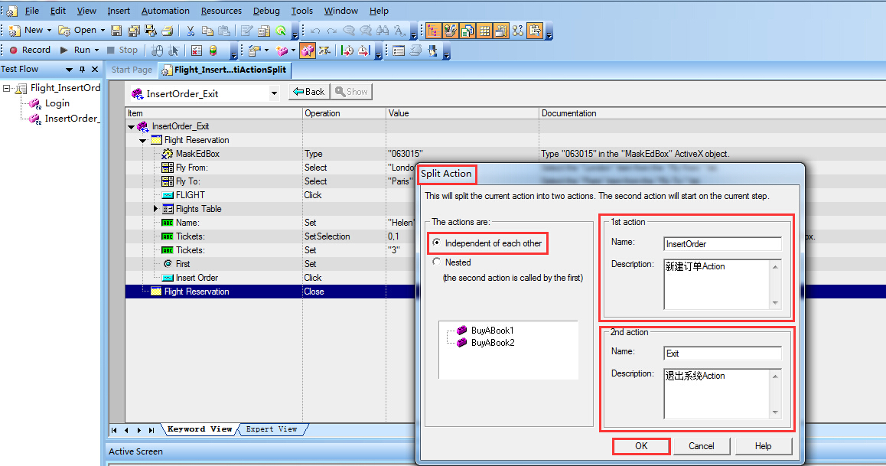Click the Run play icon
Image resolution: width=886 pixels, height=466 pixels.
click(x=64, y=50)
